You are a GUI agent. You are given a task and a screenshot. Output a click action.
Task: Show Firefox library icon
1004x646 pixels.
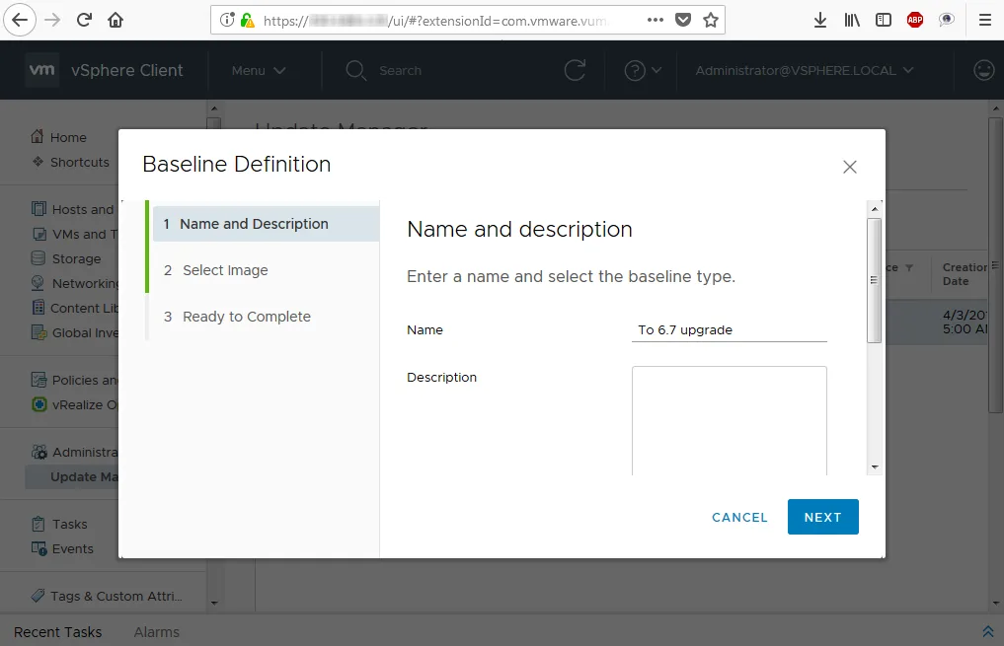(x=852, y=20)
